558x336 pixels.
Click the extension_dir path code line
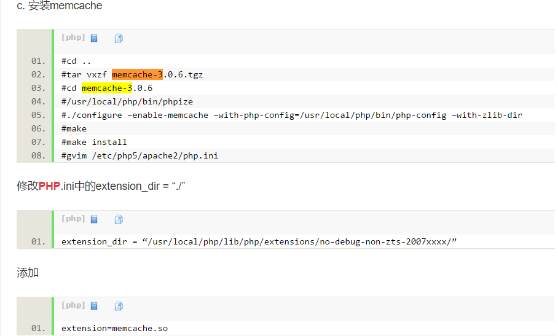[259, 242]
